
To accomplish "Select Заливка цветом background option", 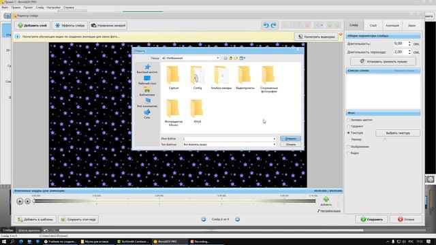I will (348, 120).
